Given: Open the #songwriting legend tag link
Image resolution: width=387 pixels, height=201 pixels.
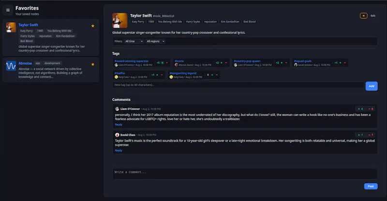Looking at the screenshot, I should [x=183, y=73].
